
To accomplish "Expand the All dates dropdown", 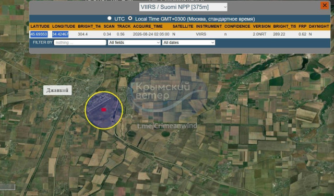I will [x=188, y=42].
